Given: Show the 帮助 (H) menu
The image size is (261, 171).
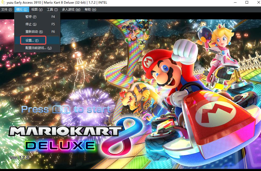Looking at the screenshot, I should pyautogui.click(x=90, y=10).
